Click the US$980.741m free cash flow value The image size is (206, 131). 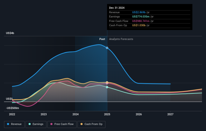[141, 21]
